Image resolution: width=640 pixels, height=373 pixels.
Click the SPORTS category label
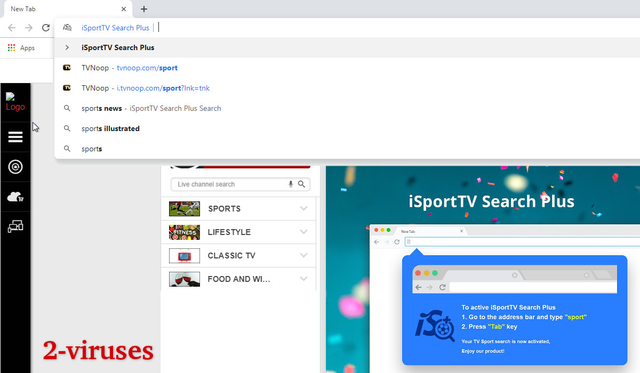[224, 209]
